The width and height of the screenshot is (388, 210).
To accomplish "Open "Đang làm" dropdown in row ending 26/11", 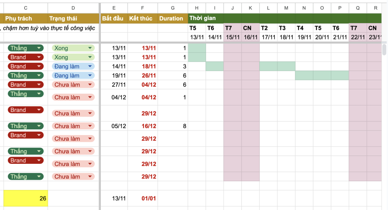I will (90, 76).
